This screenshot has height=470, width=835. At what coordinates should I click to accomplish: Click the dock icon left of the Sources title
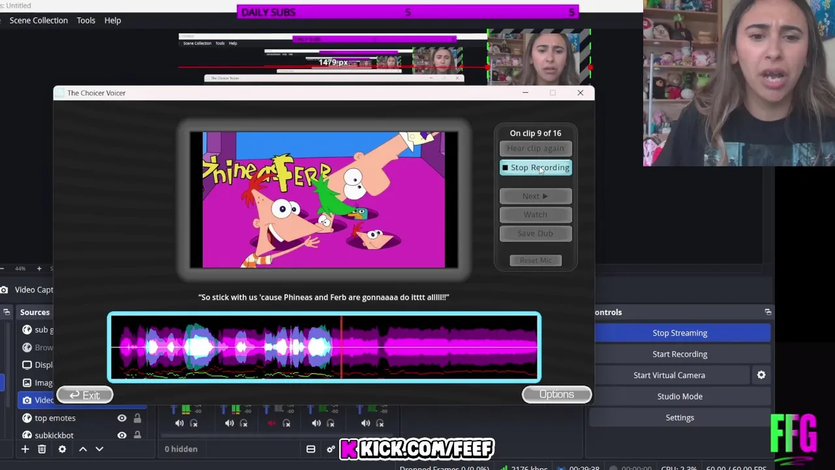(7, 312)
